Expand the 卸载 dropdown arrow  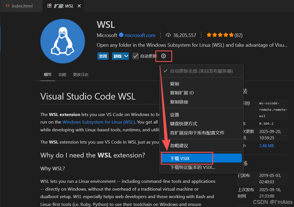[126, 56]
